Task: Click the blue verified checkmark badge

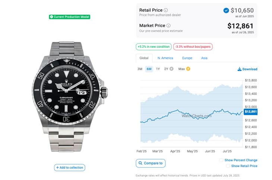Action: pyautogui.click(x=226, y=10)
